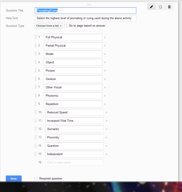Click into the Question Title field
The height and width of the screenshot is (192, 182).
(85, 10)
